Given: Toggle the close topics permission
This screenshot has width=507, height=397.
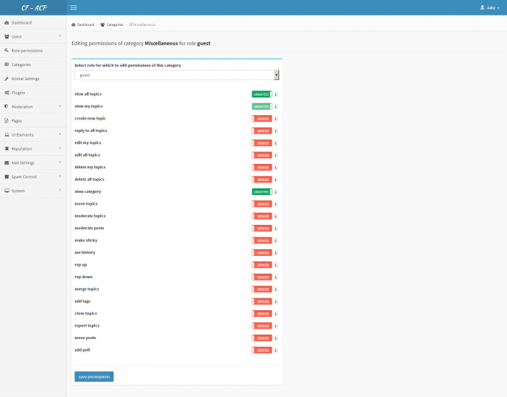Looking at the screenshot, I should pos(262,314).
